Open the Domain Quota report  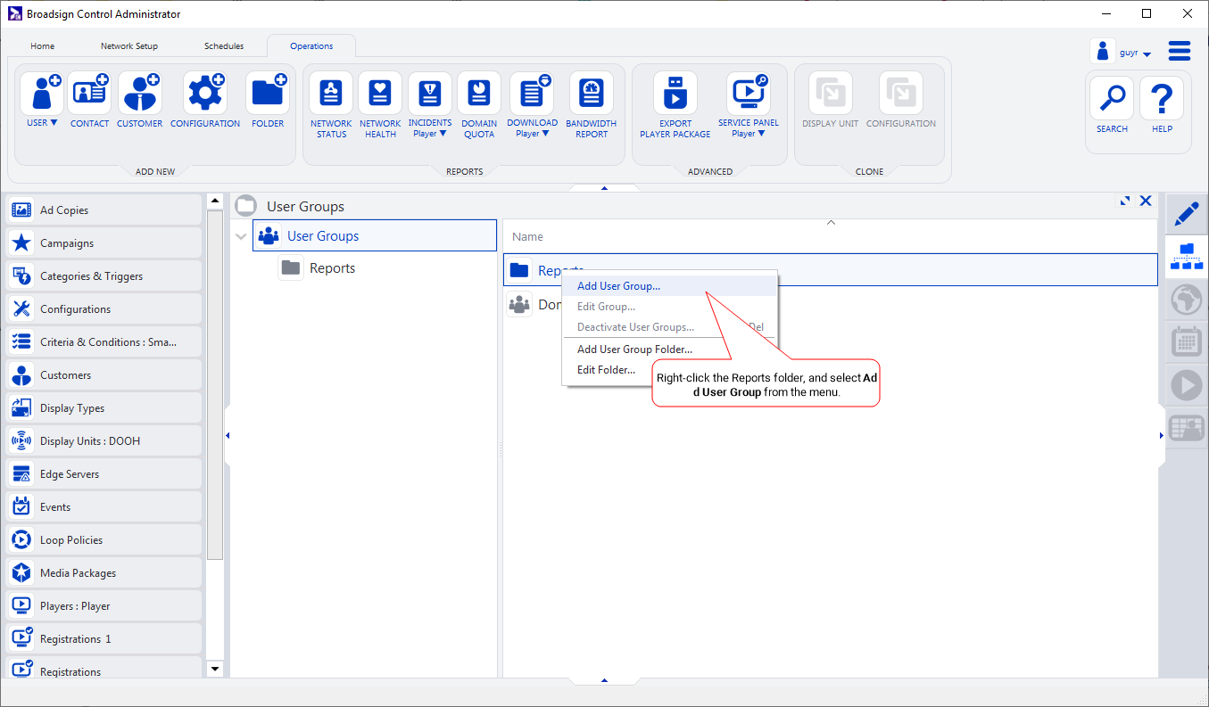coord(479,94)
